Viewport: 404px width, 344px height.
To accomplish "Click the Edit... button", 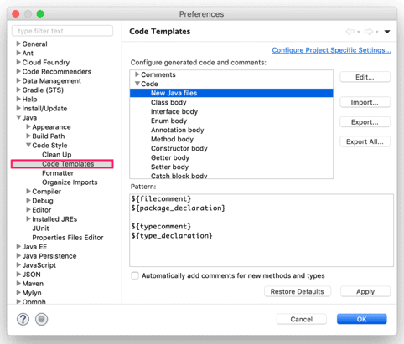I will point(365,77).
